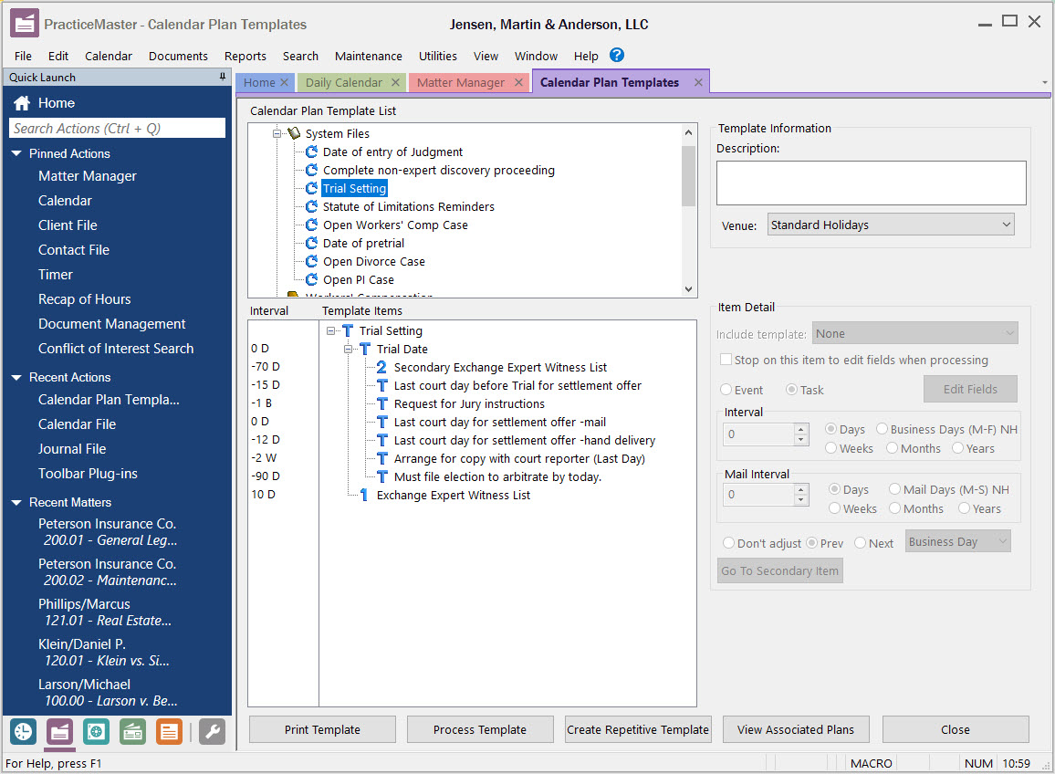Collapse the Trial Setting template items node
This screenshot has height=774, width=1055.
pyautogui.click(x=330, y=330)
